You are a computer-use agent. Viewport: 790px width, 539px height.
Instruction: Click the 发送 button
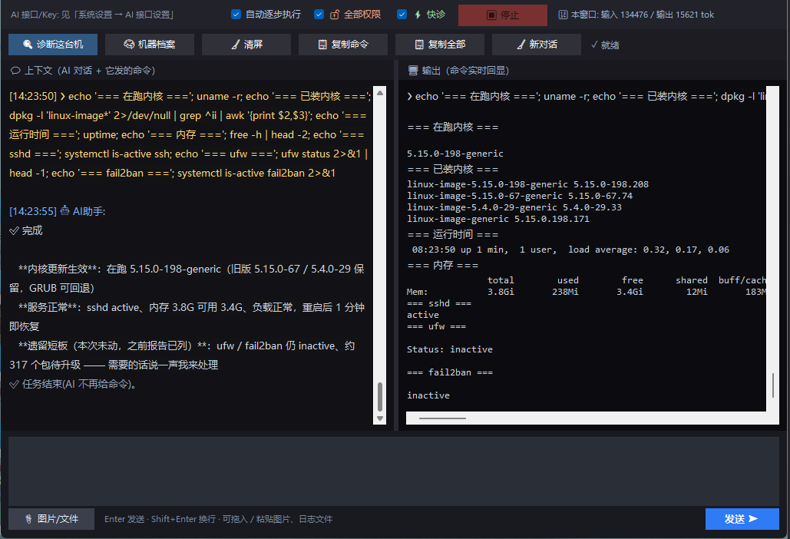click(742, 519)
